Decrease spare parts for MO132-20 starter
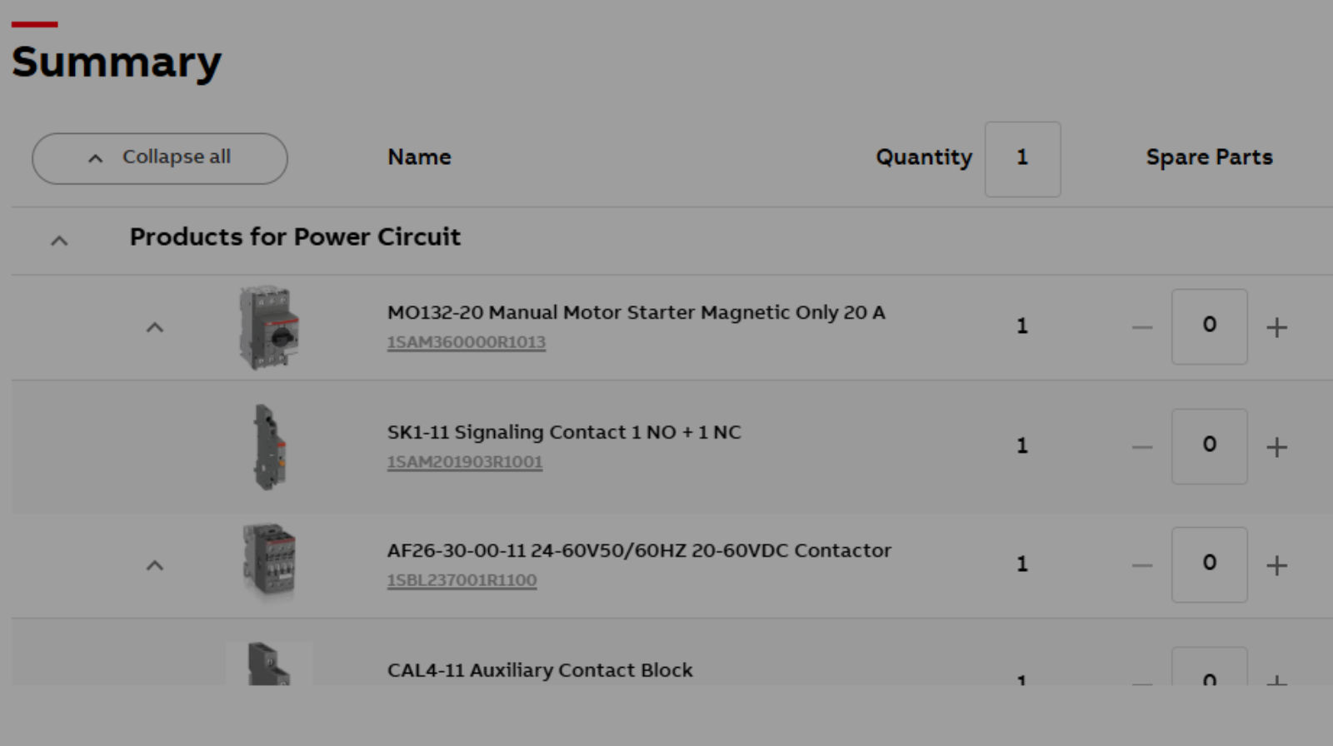The image size is (1333, 746). (1142, 327)
